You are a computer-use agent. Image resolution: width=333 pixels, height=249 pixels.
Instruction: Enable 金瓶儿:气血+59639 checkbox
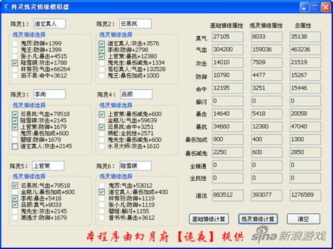102,121
